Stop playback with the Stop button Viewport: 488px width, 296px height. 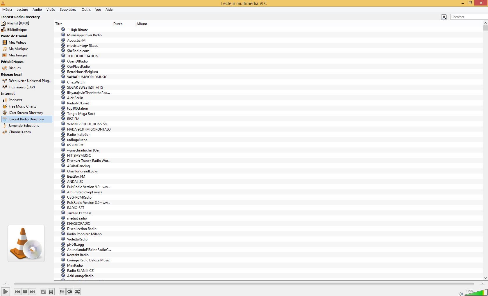pos(25,292)
